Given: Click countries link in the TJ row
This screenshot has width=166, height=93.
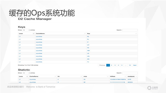Looking at the screenshot, I should click(39, 62).
